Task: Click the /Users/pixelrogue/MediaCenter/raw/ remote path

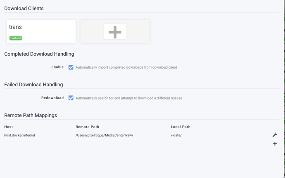Action: click(x=104, y=135)
